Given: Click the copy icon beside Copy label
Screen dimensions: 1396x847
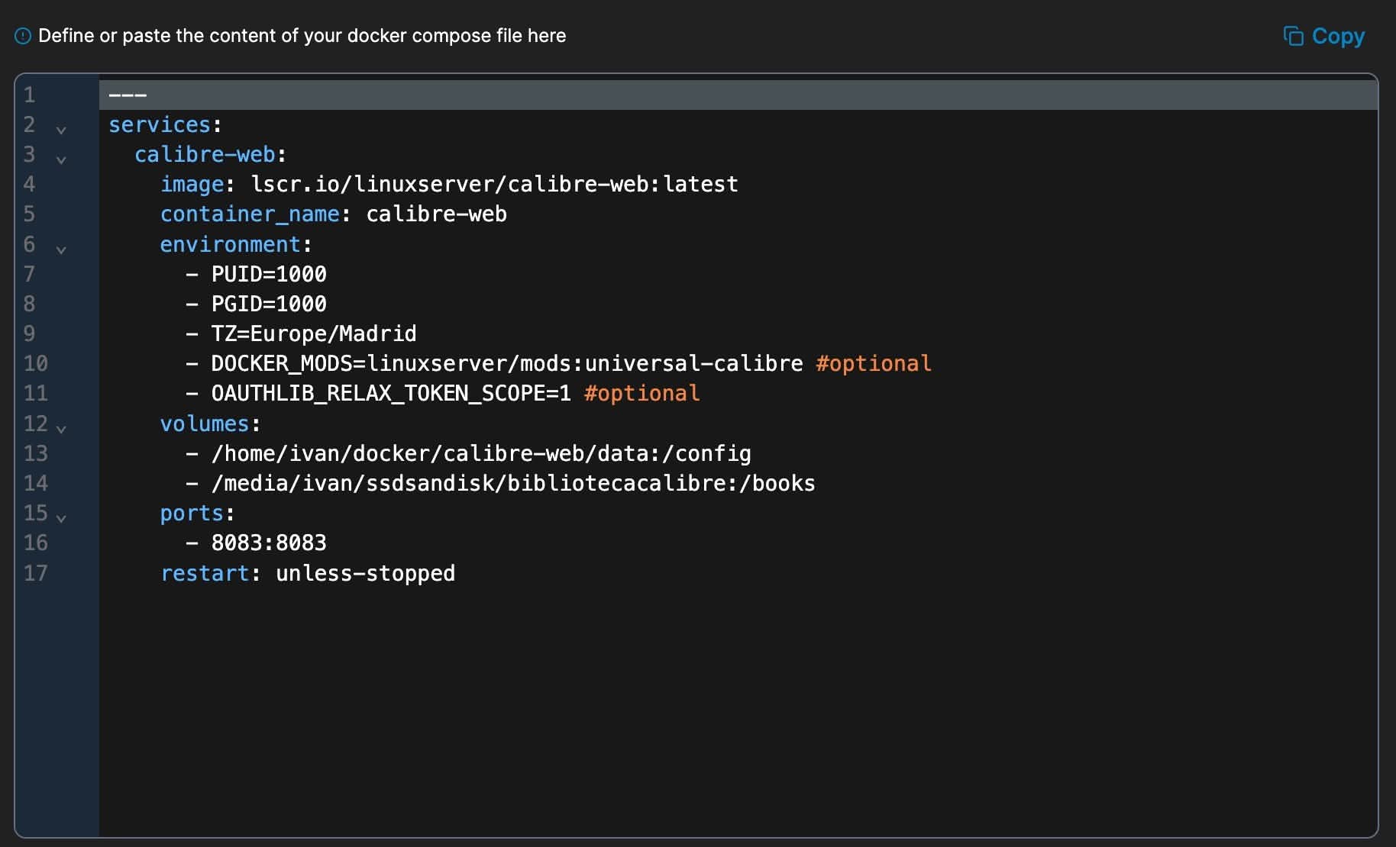Looking at the screenshot, I should (x=1293, y=36).
